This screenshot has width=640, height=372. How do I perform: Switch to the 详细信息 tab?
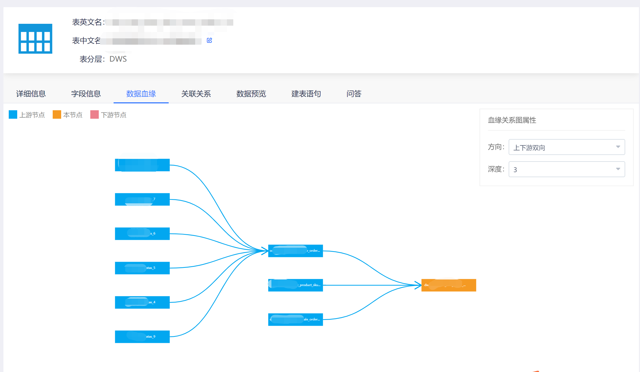(31, 94)
